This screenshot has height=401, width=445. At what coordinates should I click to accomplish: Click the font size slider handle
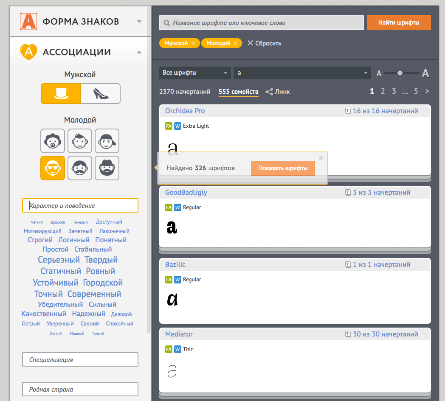400,73
